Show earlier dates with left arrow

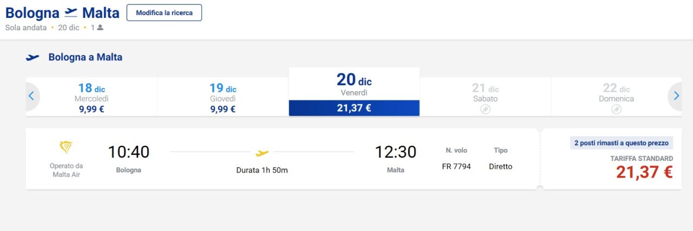[x=31, y=96]
